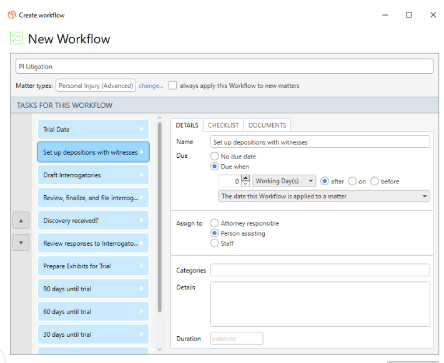
Task: Choose the before radio button
Action: 374,181
